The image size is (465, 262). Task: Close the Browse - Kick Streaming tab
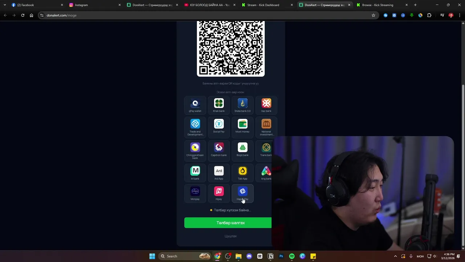[x=407, y=5]
